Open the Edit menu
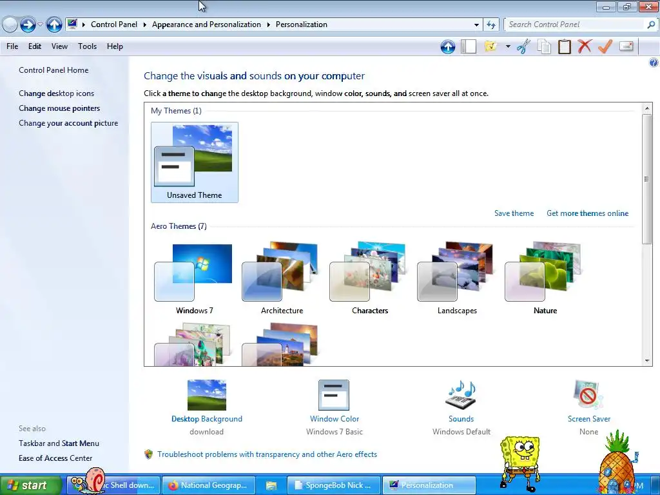Viewport: 660px width, 495px height. click(35, 46)
